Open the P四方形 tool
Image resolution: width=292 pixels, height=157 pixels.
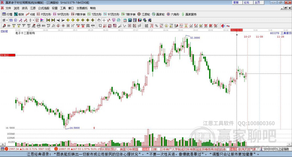point(44,14)
